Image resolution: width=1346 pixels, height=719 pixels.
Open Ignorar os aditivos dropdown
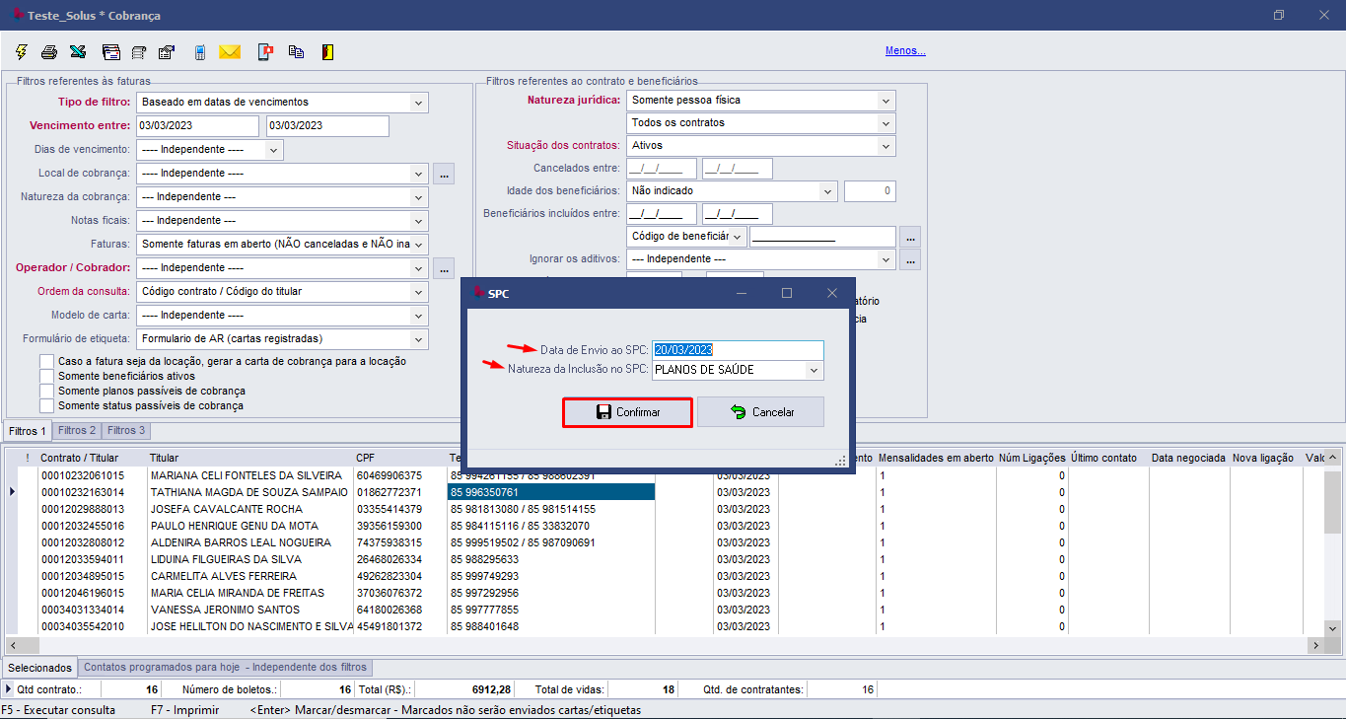pos(886,259)
